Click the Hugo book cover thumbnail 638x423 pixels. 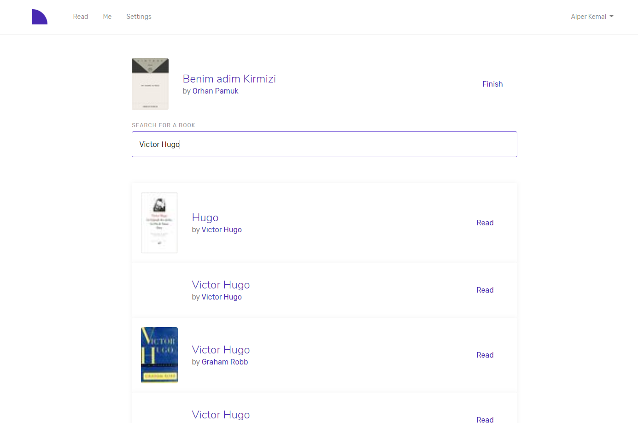tap(159, 223)
